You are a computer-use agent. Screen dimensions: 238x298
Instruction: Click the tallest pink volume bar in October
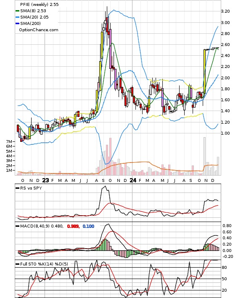click(111, 157)
